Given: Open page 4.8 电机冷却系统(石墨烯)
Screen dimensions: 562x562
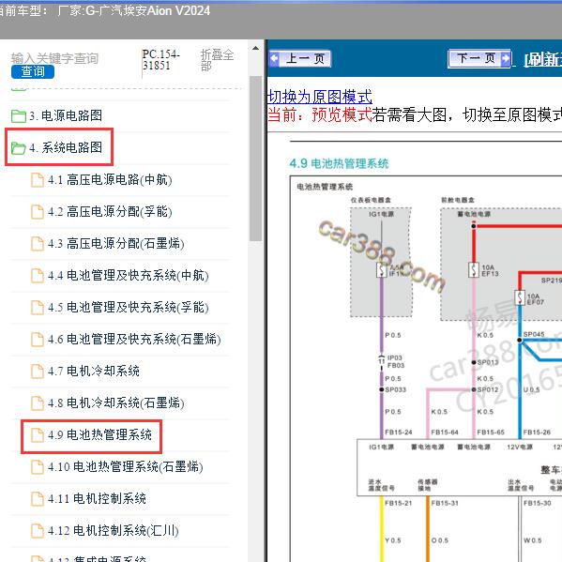Looking at the screenshot, I should pyautogui.click(x=115, y=403).
